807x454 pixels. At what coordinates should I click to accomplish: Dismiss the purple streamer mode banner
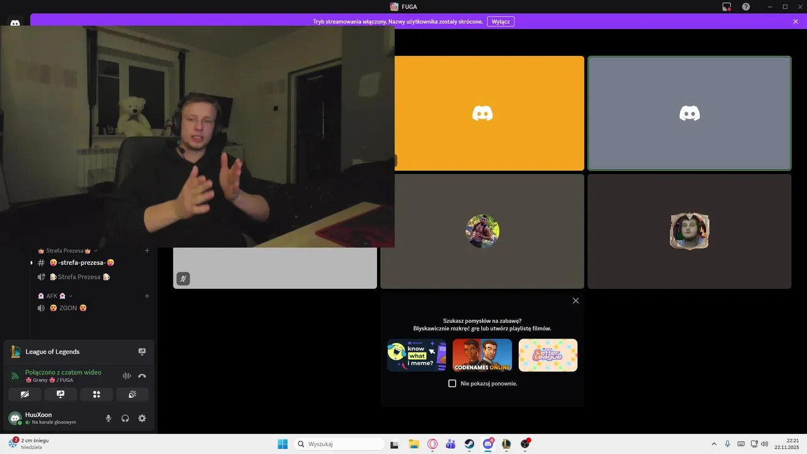click(x=796, y=21)
